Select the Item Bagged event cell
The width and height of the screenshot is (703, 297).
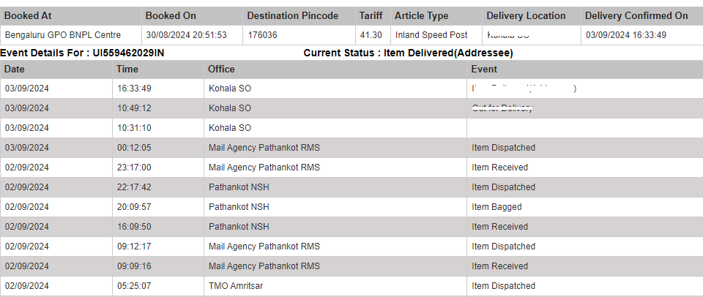(x=584, y=207)
